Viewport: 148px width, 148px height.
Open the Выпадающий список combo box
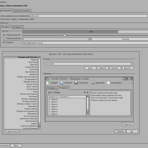click(85, 43)
